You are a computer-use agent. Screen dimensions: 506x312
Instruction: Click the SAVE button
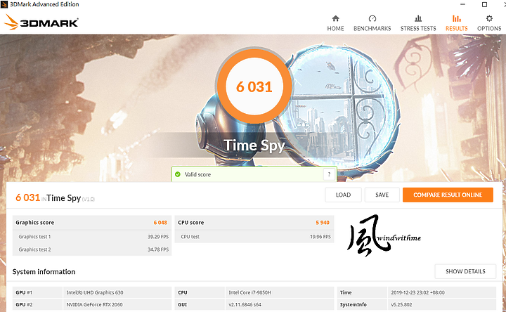382,195
